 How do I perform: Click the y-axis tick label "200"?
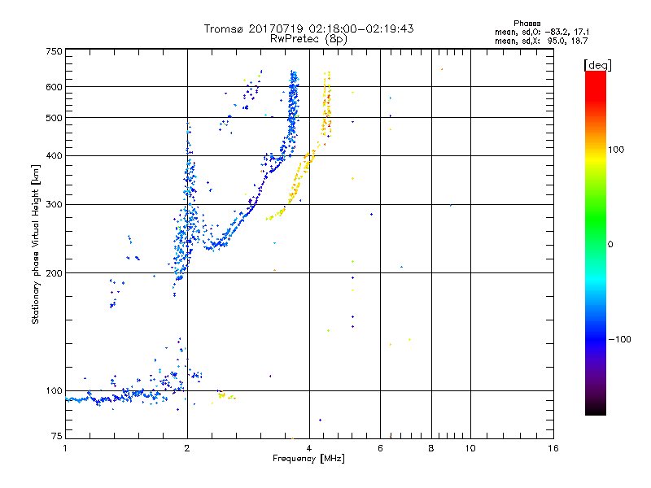point(54,273)
